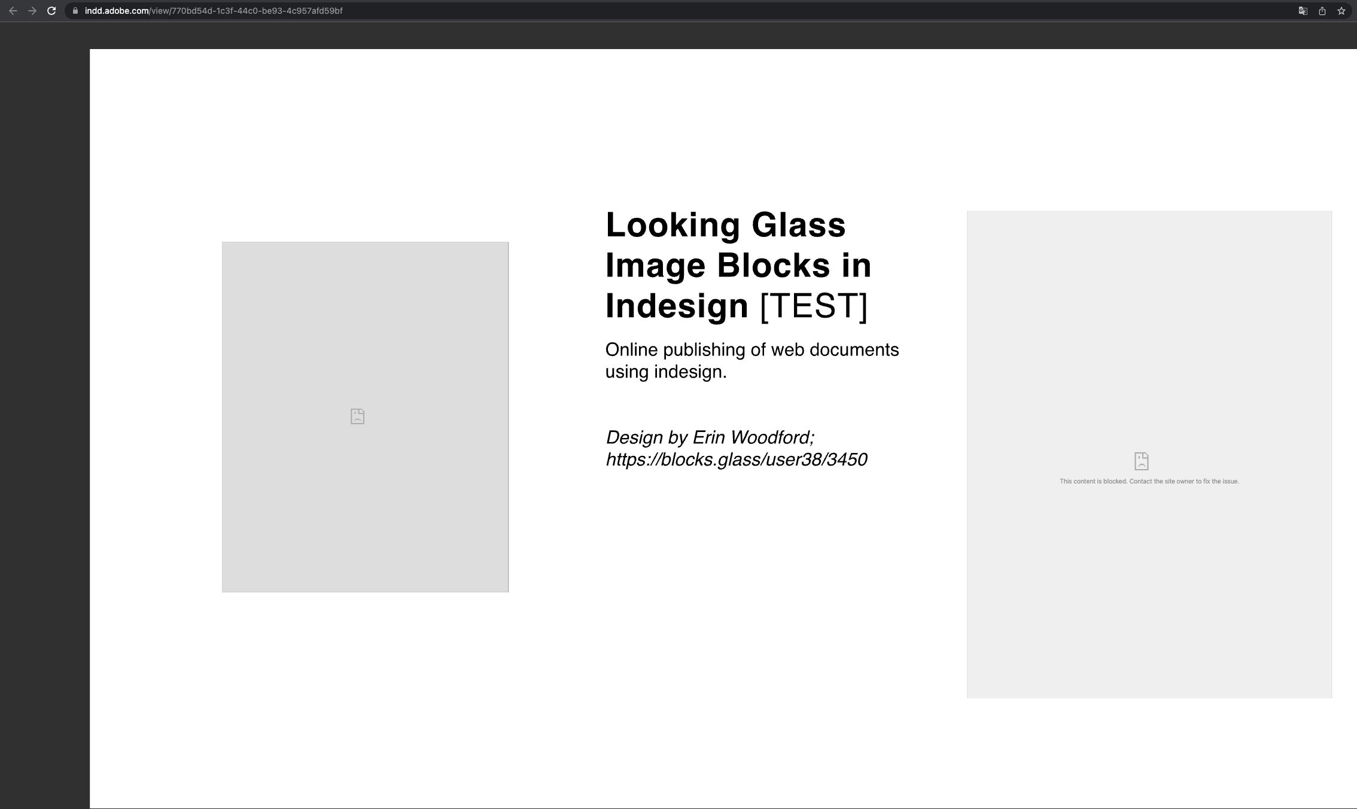
Task: Click the indd.adobe.com URL address field
Action: pos(117,11)
